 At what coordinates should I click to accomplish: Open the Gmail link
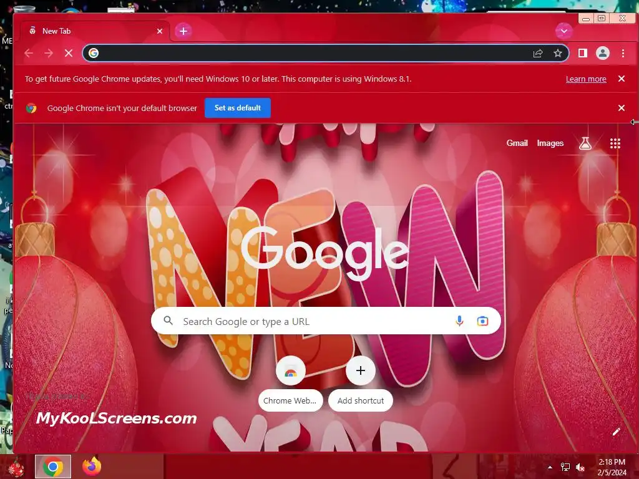tap(517, 143)
